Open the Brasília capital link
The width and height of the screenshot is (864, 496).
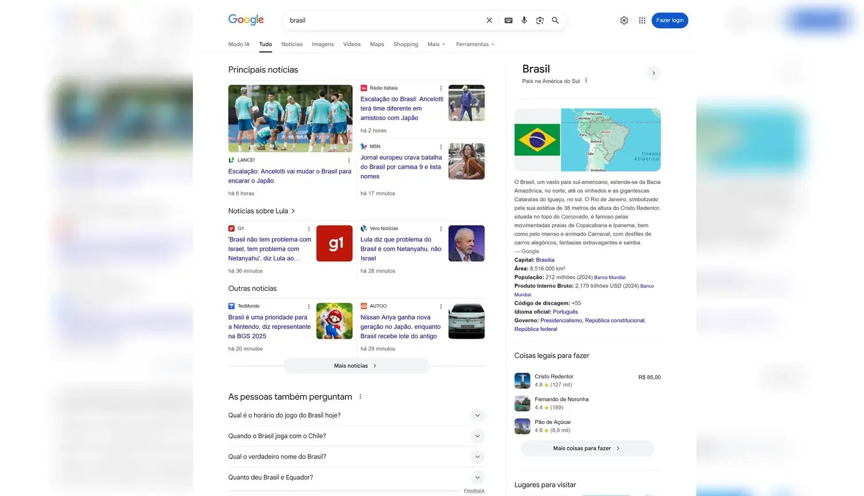545,260
